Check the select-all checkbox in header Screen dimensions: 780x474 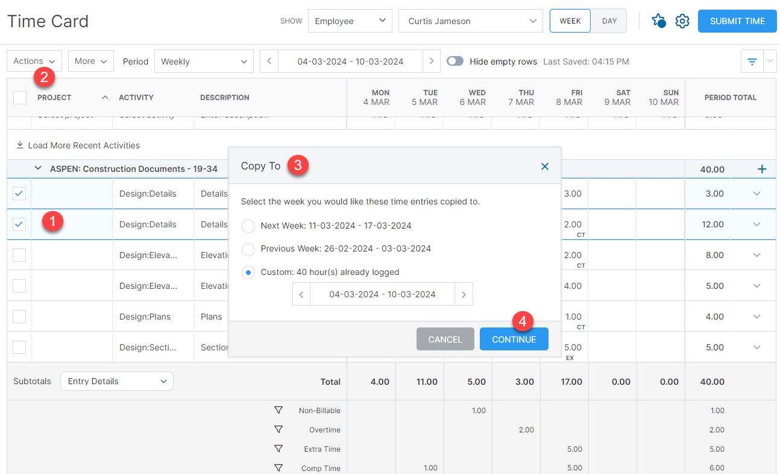tap(19, 97)
